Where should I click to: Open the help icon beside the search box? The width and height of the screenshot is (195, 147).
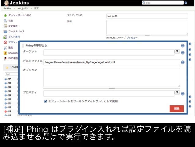[186, 3]
